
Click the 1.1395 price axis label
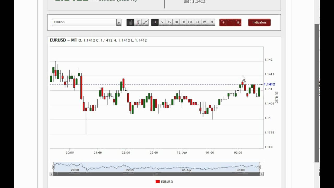pos(269,132)
